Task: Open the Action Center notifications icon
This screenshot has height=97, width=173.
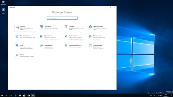Action: pos(171,95)
